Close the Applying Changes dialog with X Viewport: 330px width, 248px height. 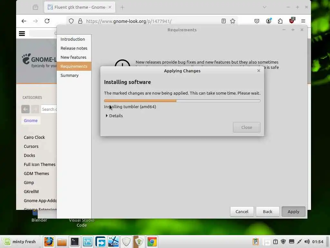coord(259,71)
